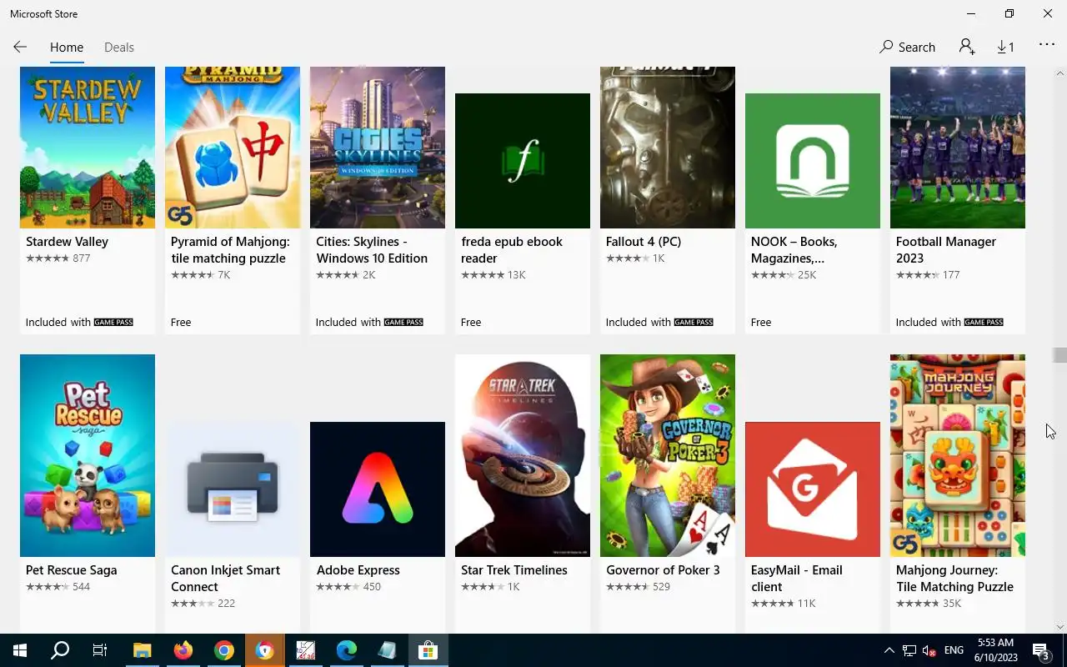This screenshot has width=1067, height=667.
Task: Open Fallout 4 (PC) tile image
Action: [668, 148]
